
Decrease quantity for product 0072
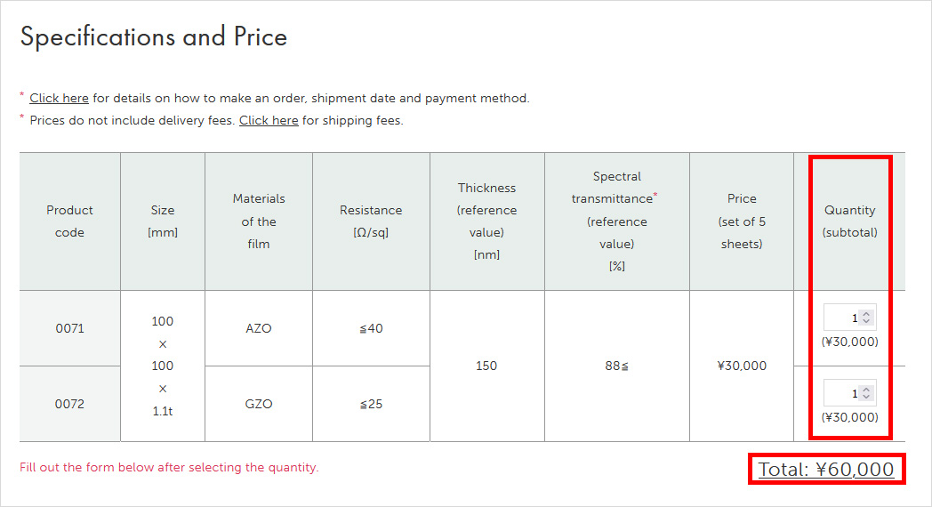pyautogui.click(x=866, y=397)
